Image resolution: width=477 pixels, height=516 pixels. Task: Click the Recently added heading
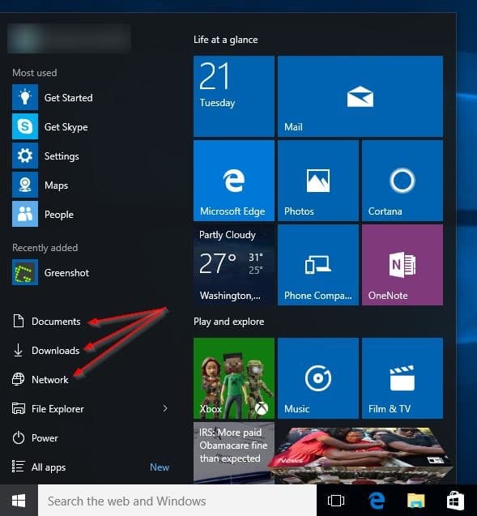[45, 248]
